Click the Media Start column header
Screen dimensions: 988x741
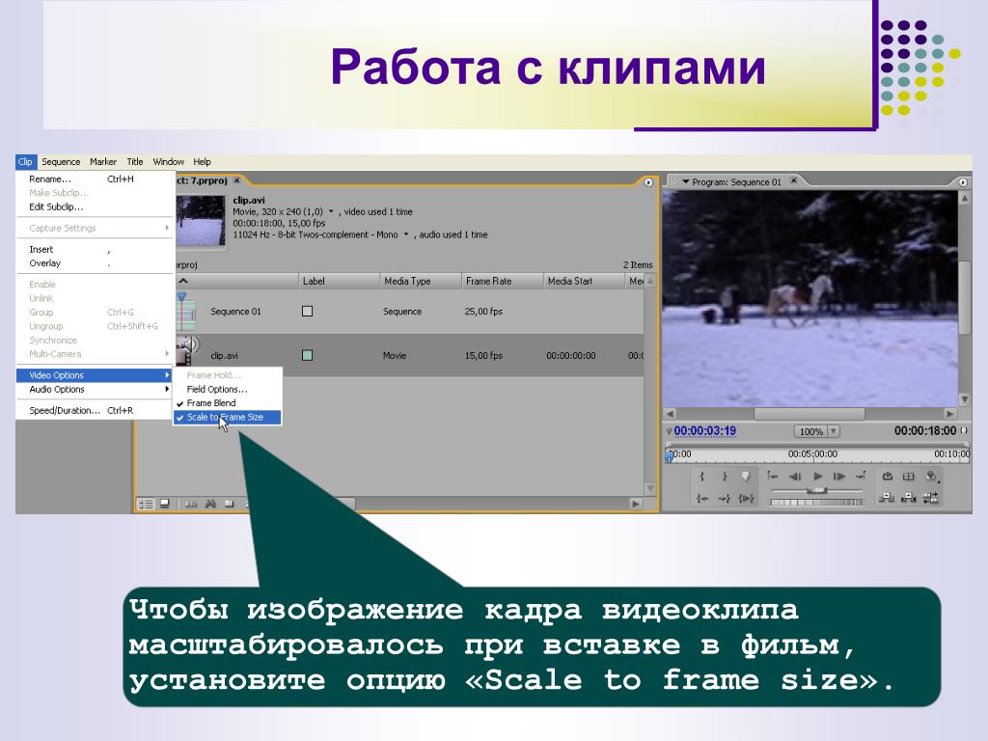point(584,281)
